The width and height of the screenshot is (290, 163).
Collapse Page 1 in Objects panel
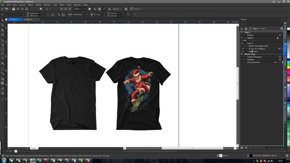[242, 32]
